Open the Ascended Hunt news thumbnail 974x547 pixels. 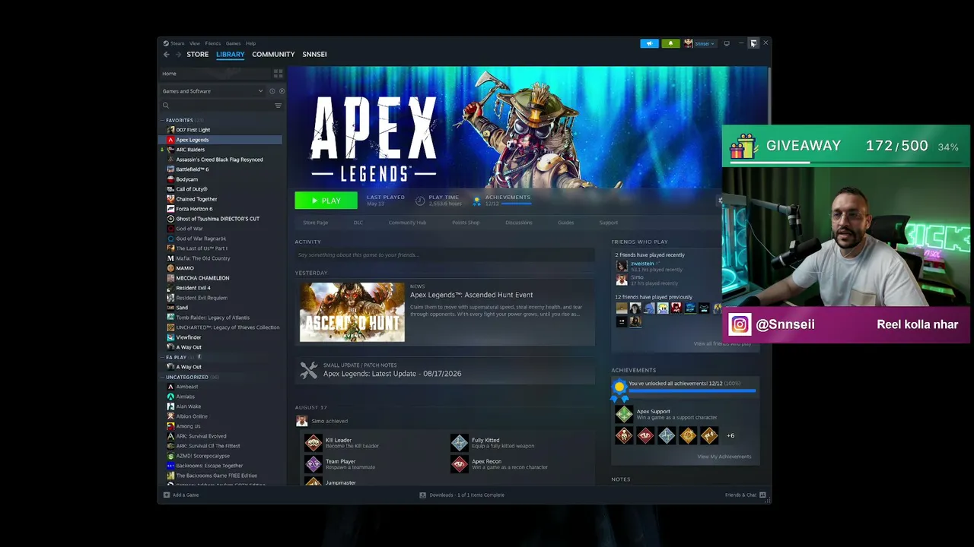(x=352, y=312)
